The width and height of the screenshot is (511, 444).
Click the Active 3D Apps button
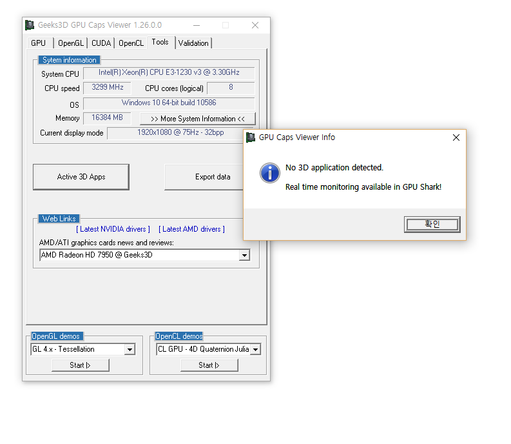pos(81,177)
